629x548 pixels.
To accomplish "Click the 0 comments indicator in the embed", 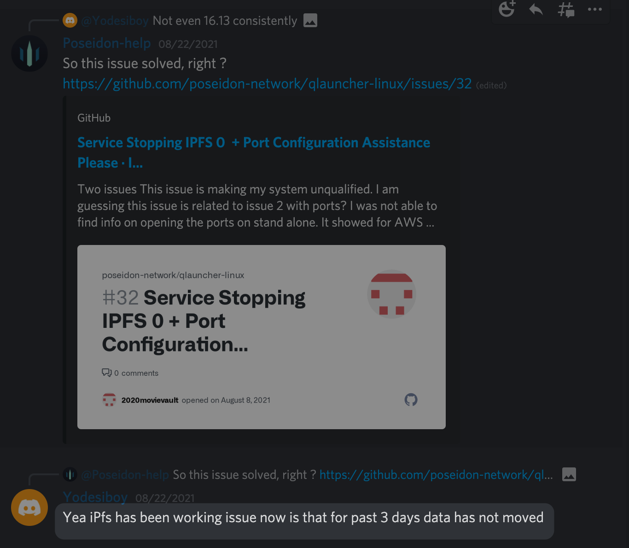I will (130, 373).
